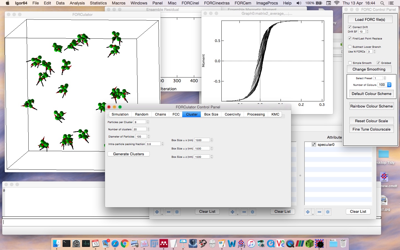Select the specular0 item in the Attribute list
The image size is (400, 250).
326,144
